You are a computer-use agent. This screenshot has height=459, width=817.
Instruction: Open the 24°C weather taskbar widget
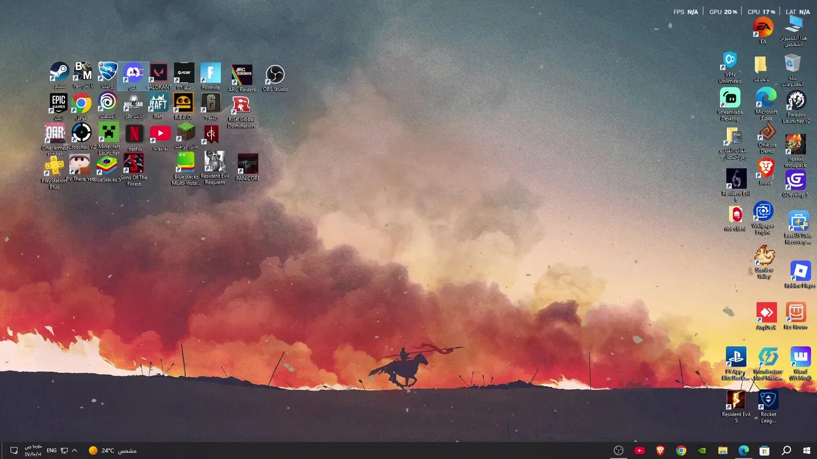point(112,451)
